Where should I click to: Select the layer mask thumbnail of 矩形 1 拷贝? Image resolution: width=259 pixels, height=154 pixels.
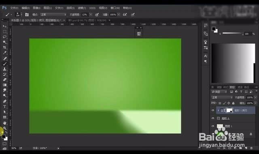(x=229, y=110)
